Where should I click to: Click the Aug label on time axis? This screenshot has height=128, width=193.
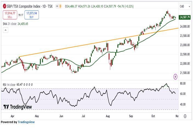108,116
